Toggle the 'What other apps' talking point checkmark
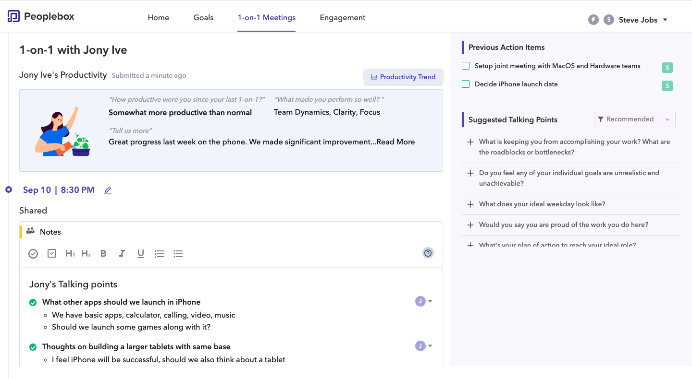Image resolution: width=692 pixels, height=379 pixels. [33, 302]
